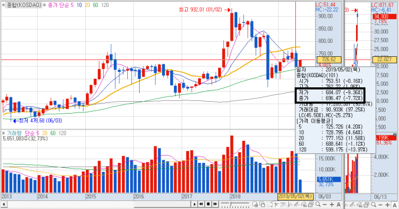Click the fast-forward double-arrow button
Viewport: 399px width, 209px height.
[215, 204]
